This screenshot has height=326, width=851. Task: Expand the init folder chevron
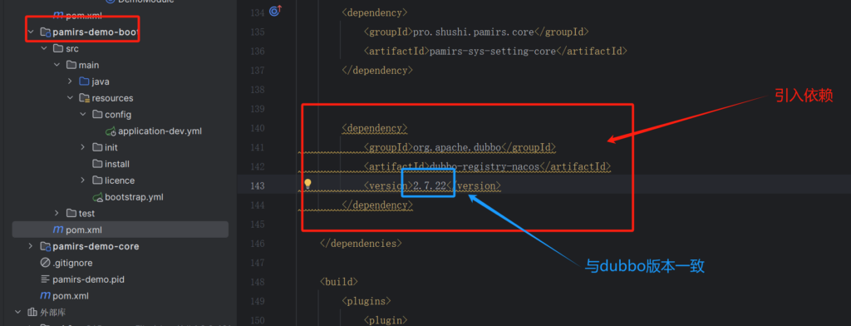(83, 147)
